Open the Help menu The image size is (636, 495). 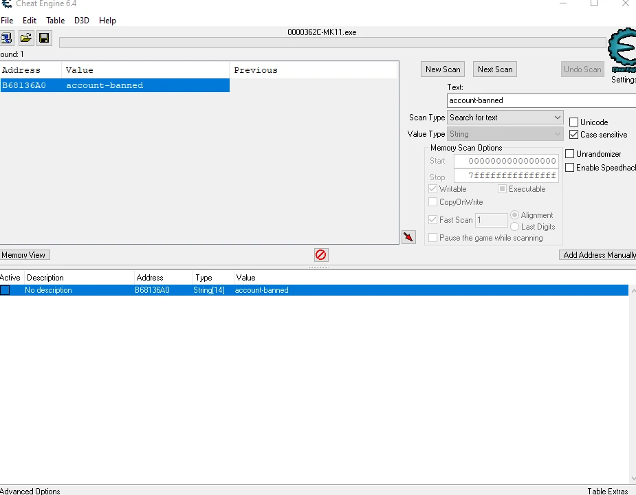[x=107, y=21]
